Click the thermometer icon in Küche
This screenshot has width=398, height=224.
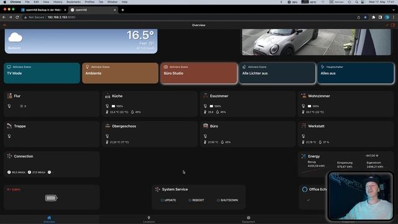coord(107,112)
